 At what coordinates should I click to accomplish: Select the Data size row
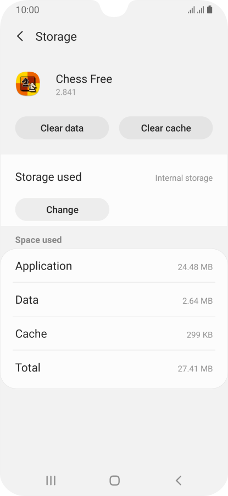[x=114, y=300]
